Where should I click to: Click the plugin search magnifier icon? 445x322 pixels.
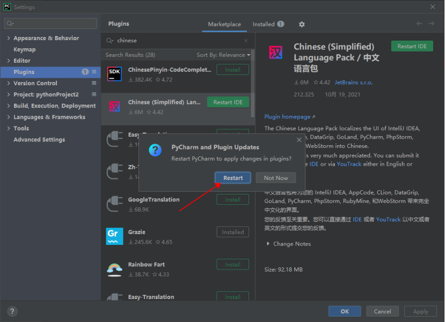[x=110, y=41]
